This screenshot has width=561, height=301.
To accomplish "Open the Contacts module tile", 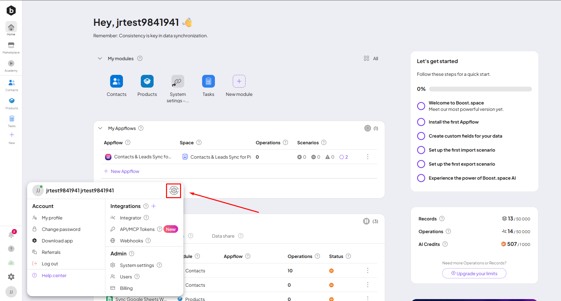I will point(117,85).
